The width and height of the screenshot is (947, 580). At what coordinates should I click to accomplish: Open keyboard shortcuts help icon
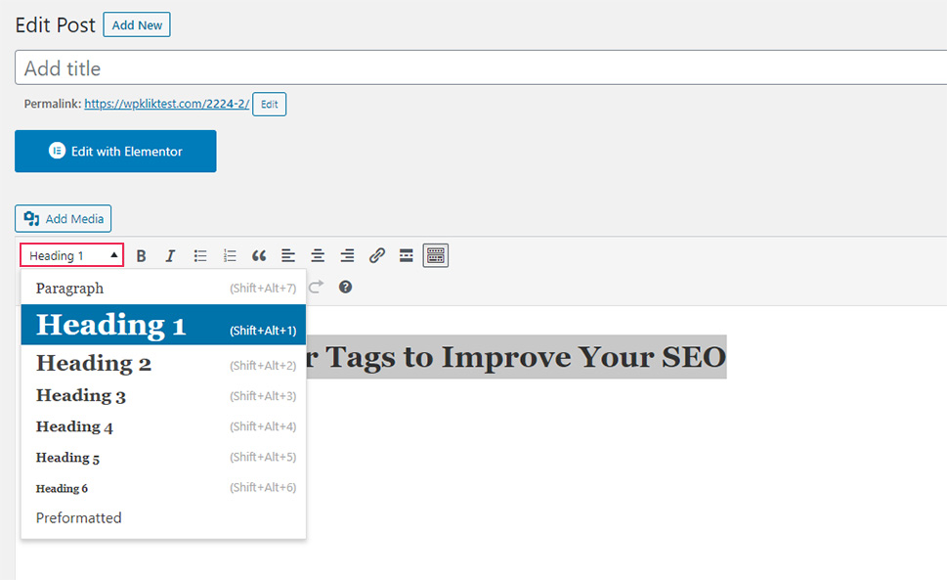345,287
